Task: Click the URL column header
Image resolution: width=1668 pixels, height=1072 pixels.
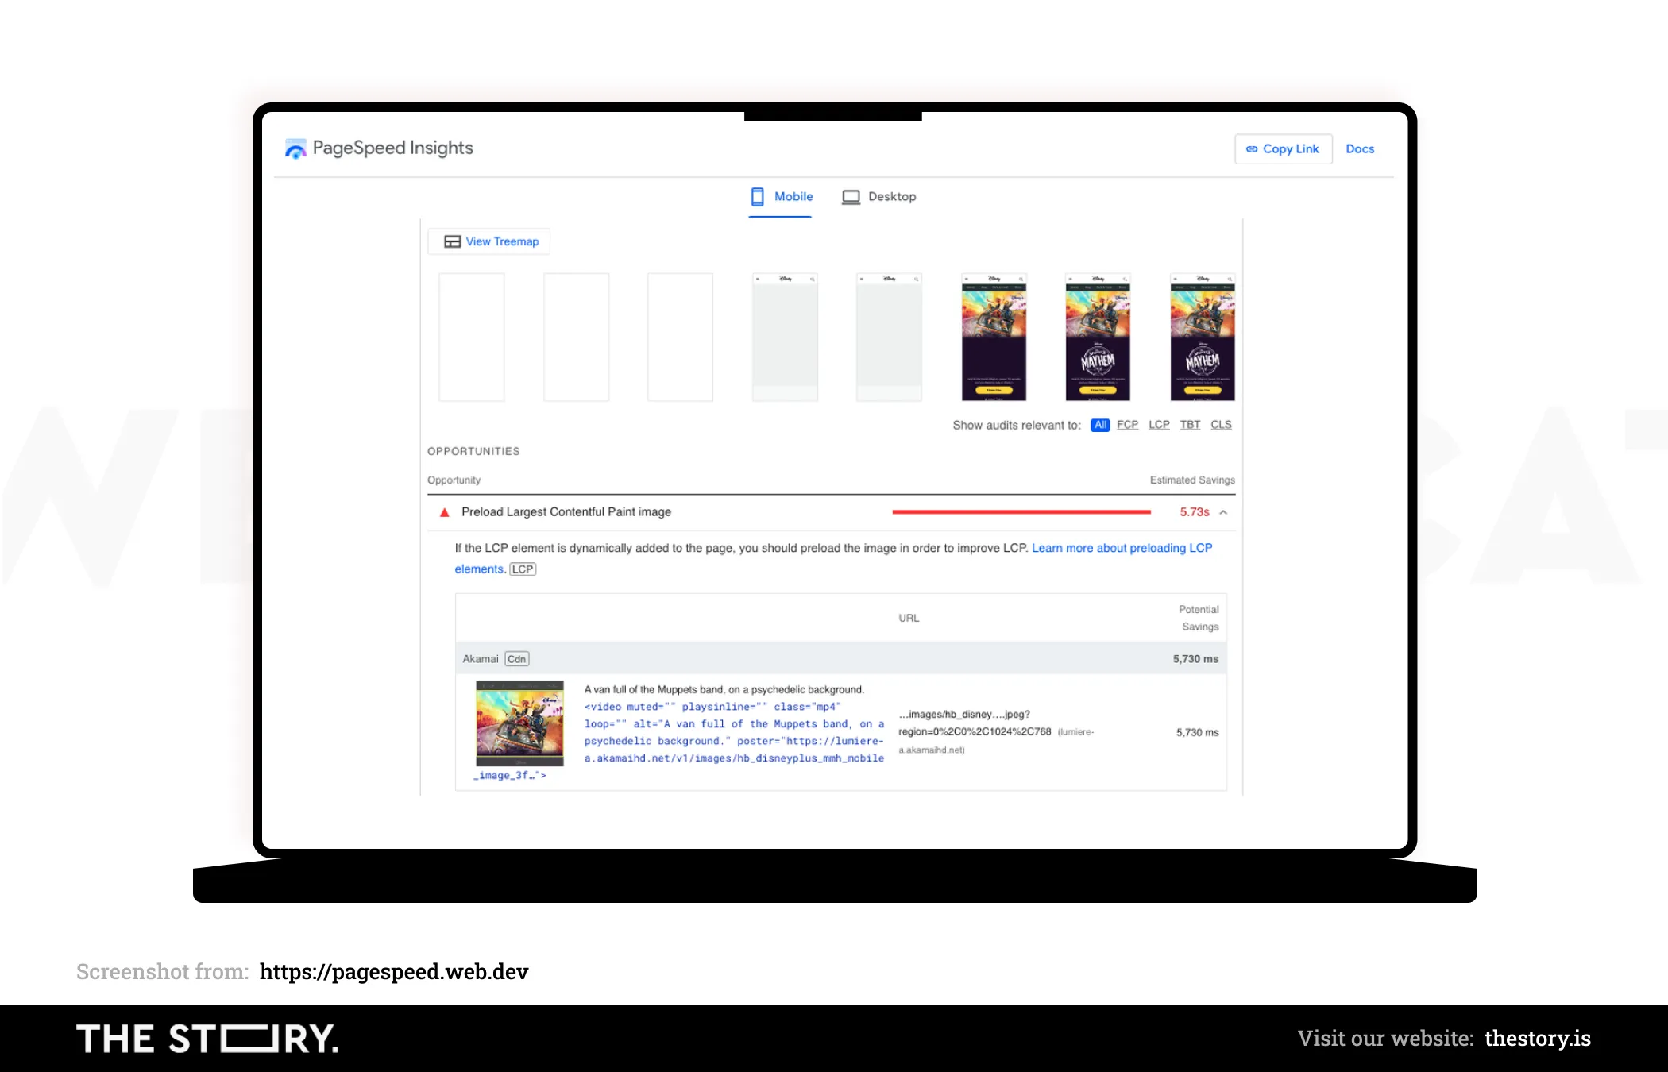Action: click(x=909, y=618)
